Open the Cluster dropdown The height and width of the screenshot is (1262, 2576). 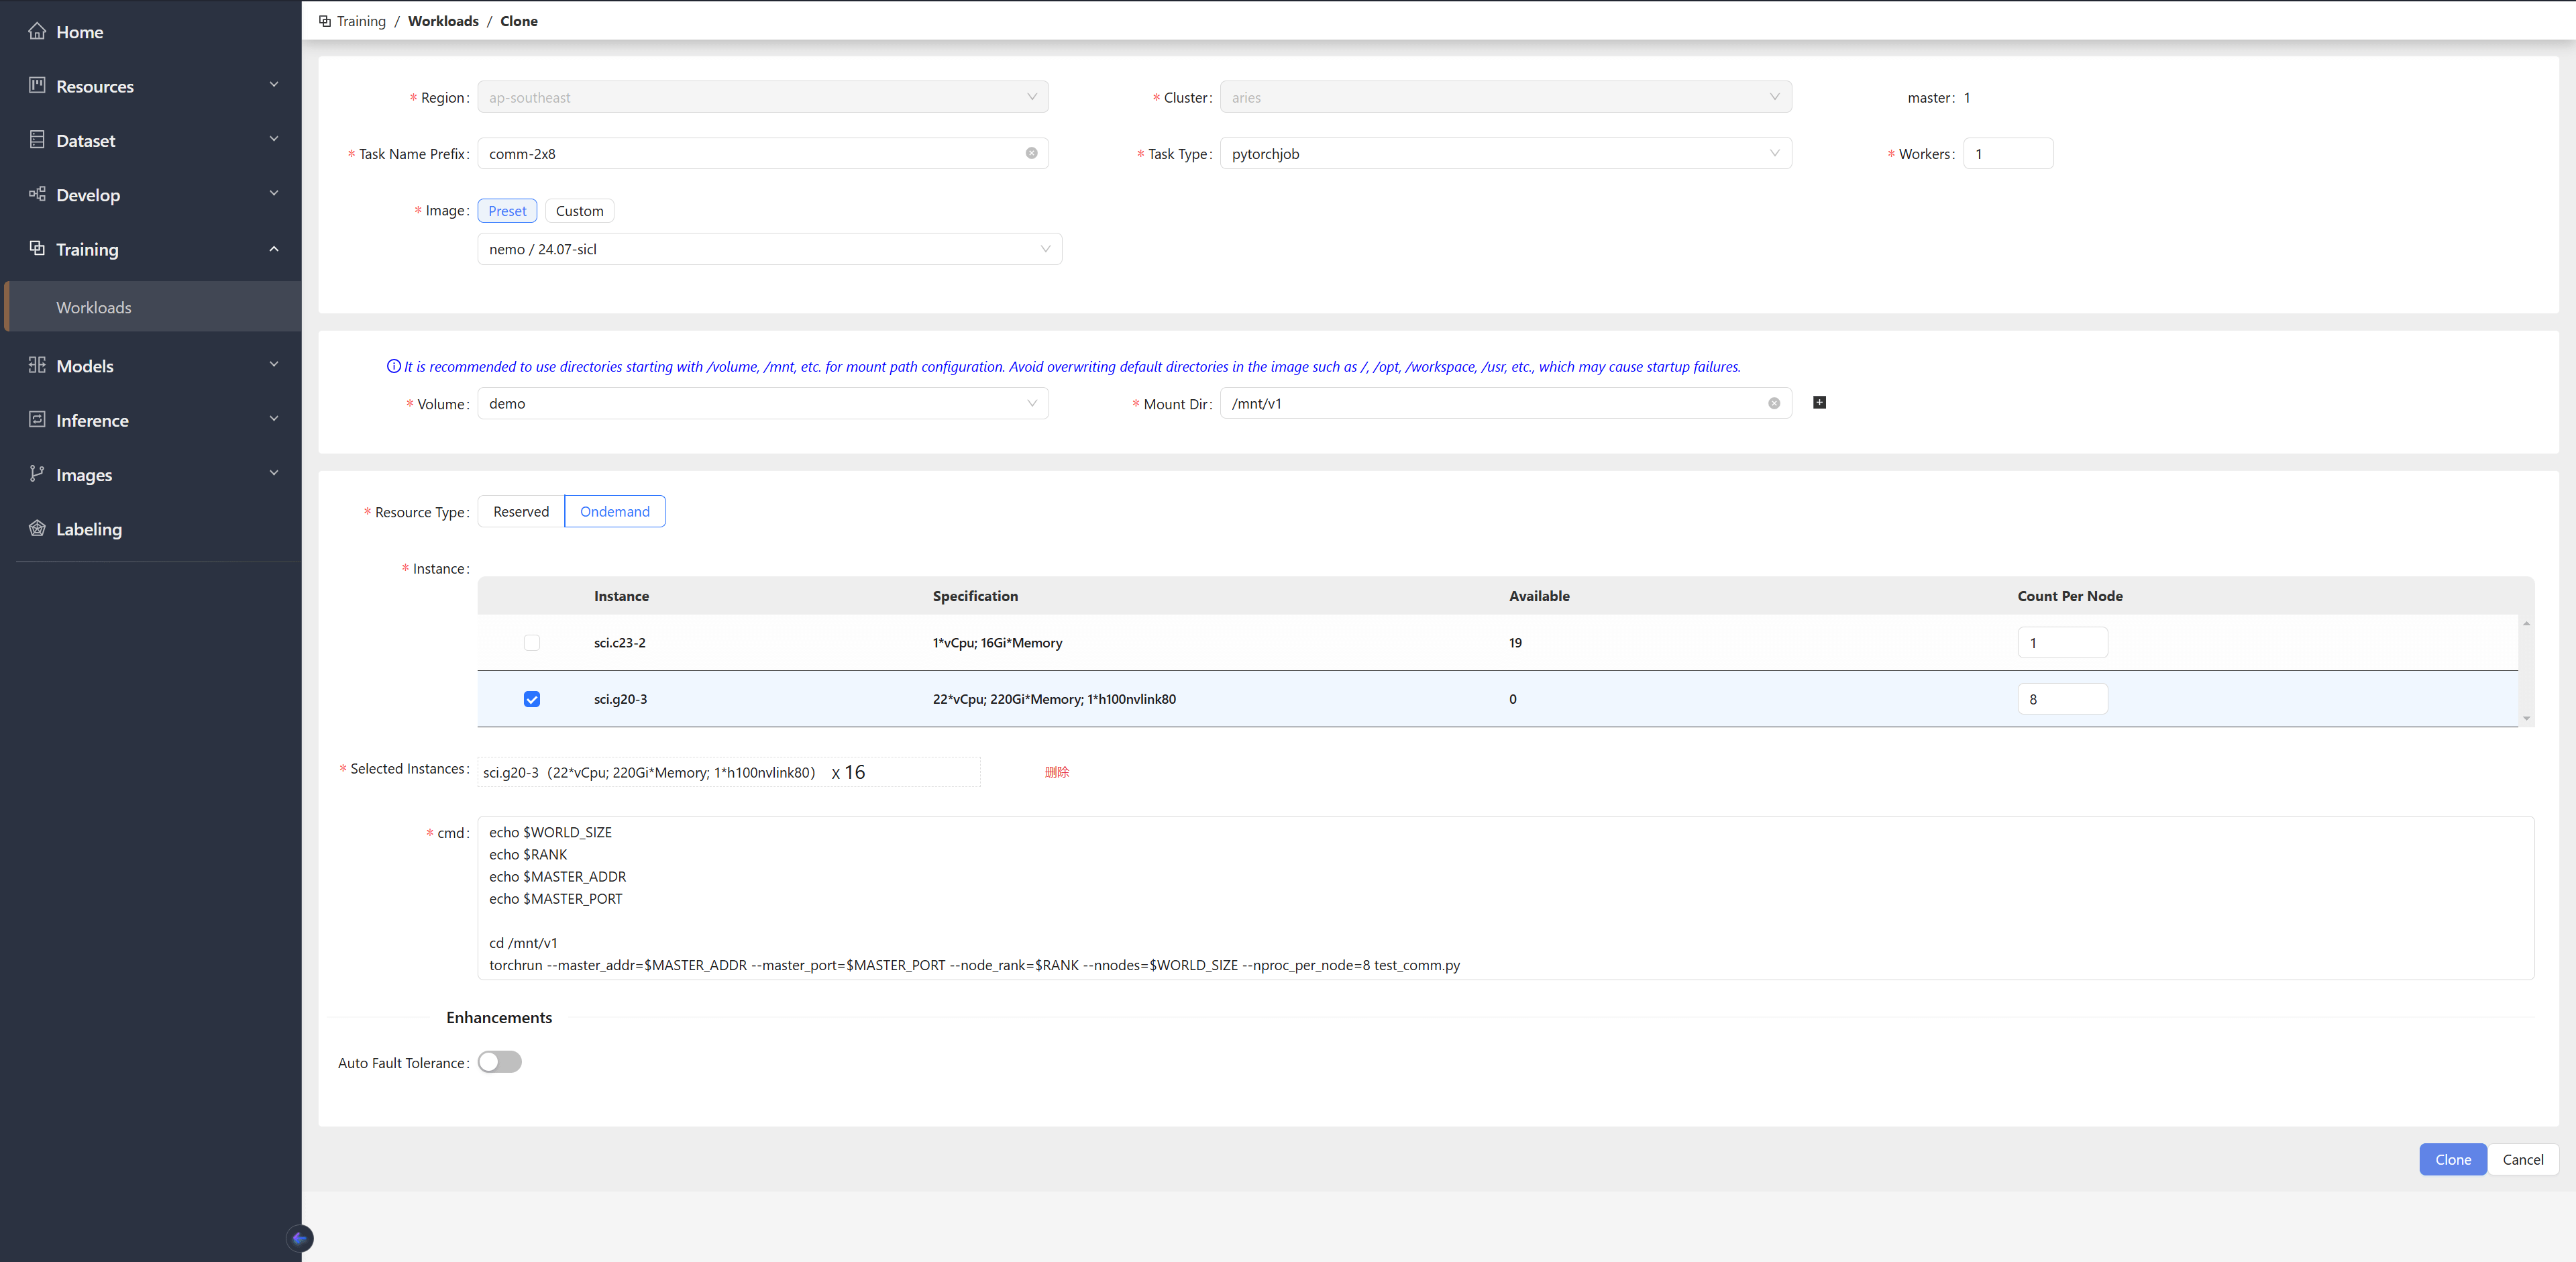[1506, 97]
